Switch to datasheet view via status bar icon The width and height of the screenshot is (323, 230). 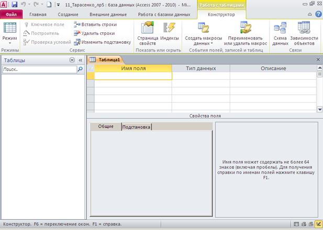click(296, 224)
